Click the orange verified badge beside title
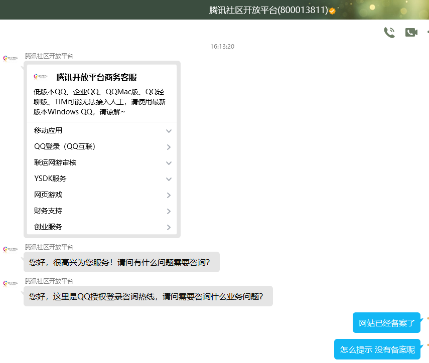The height and width of the screenshot is (363, 429). tap(332, 11)
